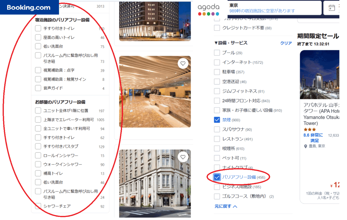Click location pin beside 豊島, 東京

(x=306, y=146)
